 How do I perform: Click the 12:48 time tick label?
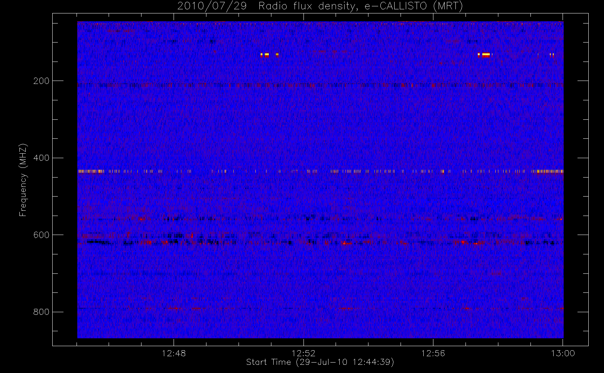pyautogui.click(x=174, y=353)
